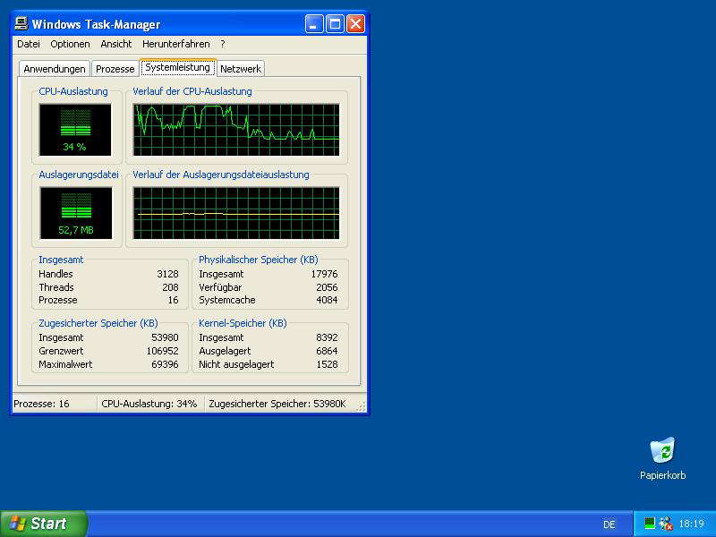This screenshot has width=716, height=537.
Task: Click the Auslagerungsdatei gauge showing 52,7 MB
Action: coord(75,213)
